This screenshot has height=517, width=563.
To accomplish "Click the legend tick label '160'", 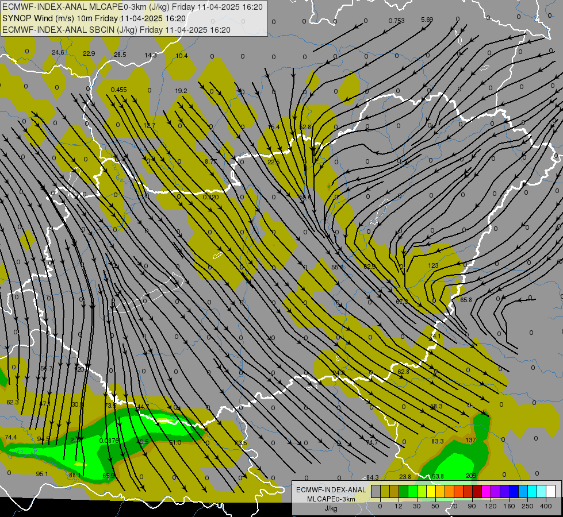I will pos(509,506).
